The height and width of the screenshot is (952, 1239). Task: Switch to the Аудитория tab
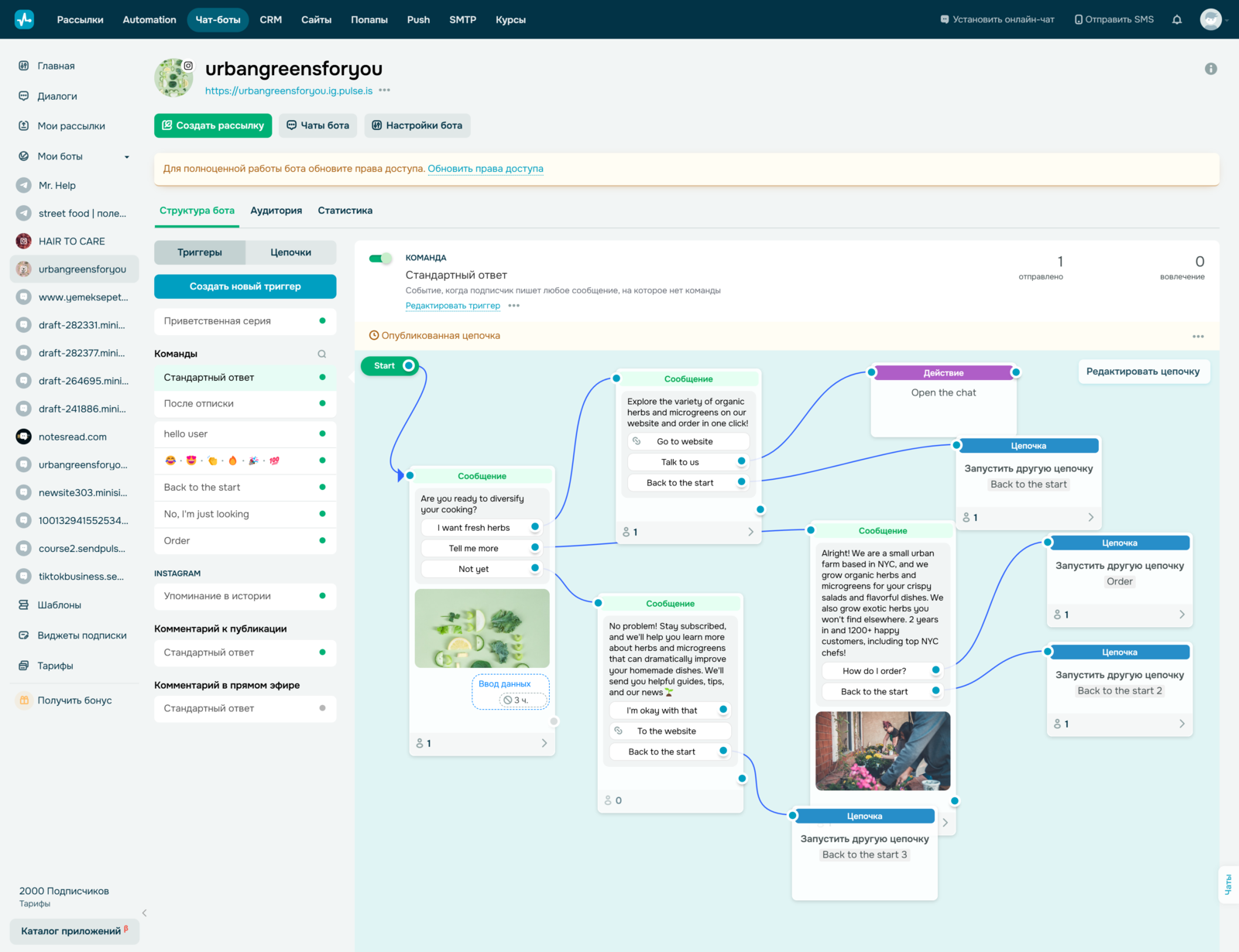click(276, 211)
